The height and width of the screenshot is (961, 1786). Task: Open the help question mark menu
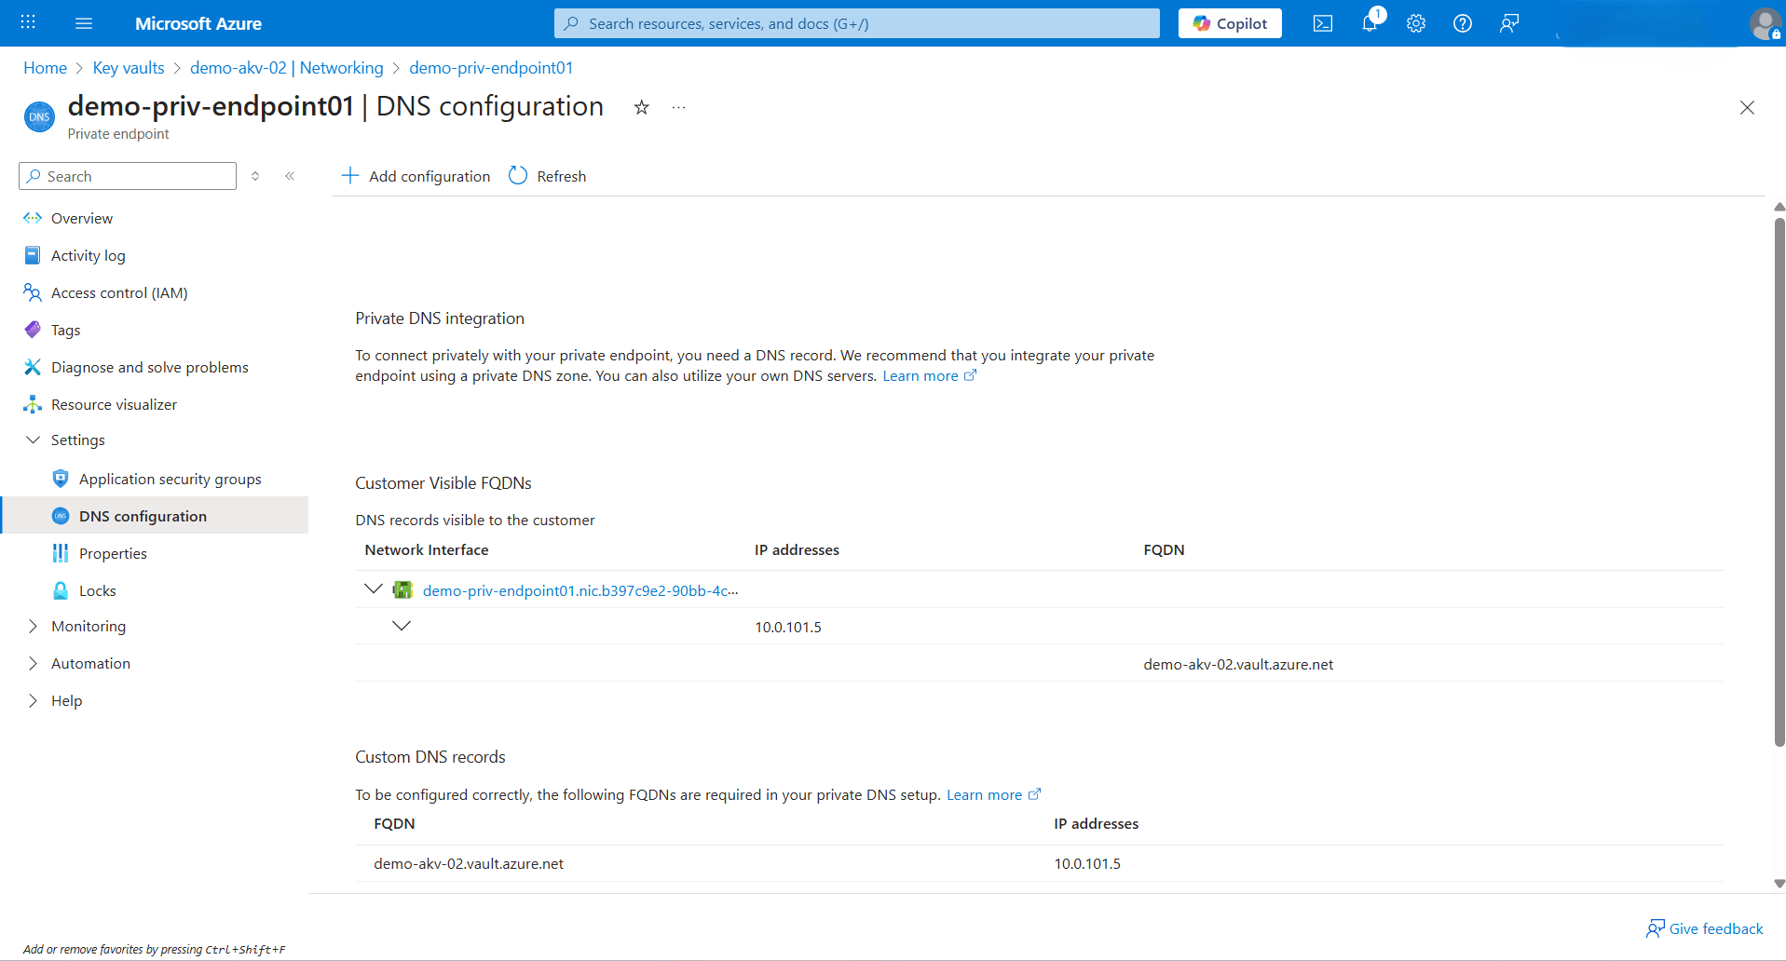pyautogui.click(x=1462, y=23)
